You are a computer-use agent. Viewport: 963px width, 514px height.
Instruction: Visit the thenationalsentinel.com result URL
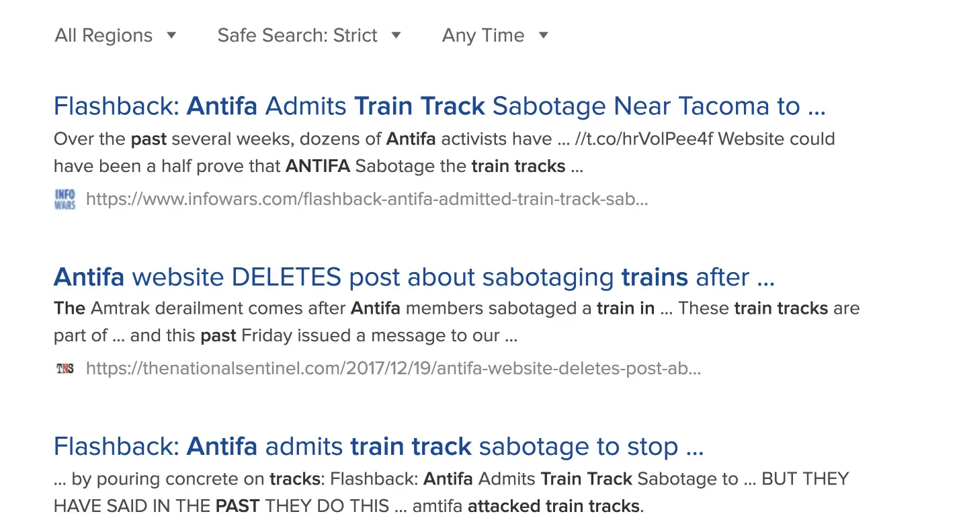pyautogui.click(x=393, y=368)
